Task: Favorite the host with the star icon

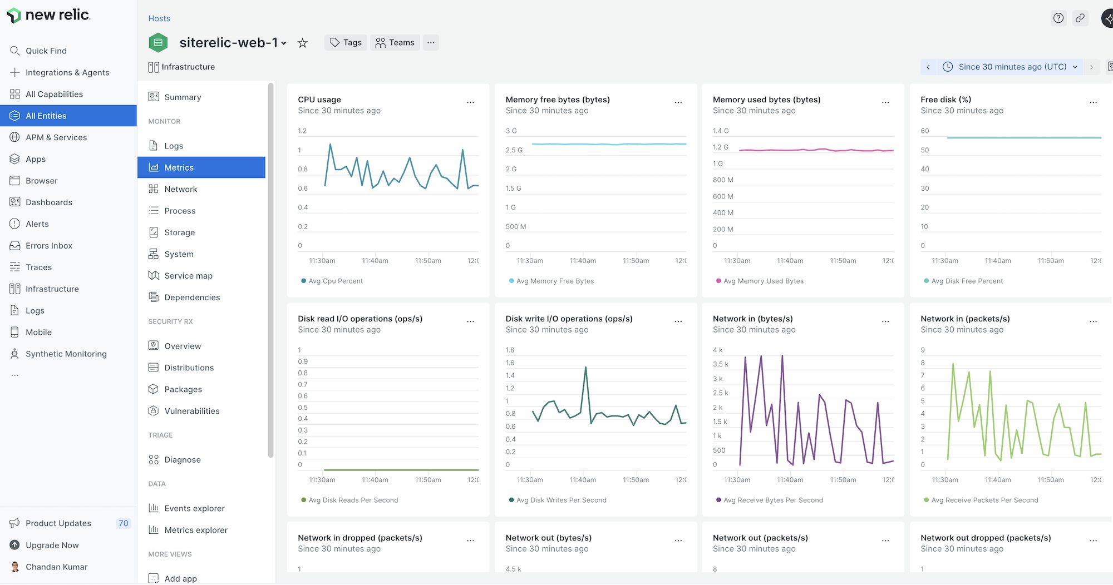Action: pyautogui.click(x=302, y=43)
